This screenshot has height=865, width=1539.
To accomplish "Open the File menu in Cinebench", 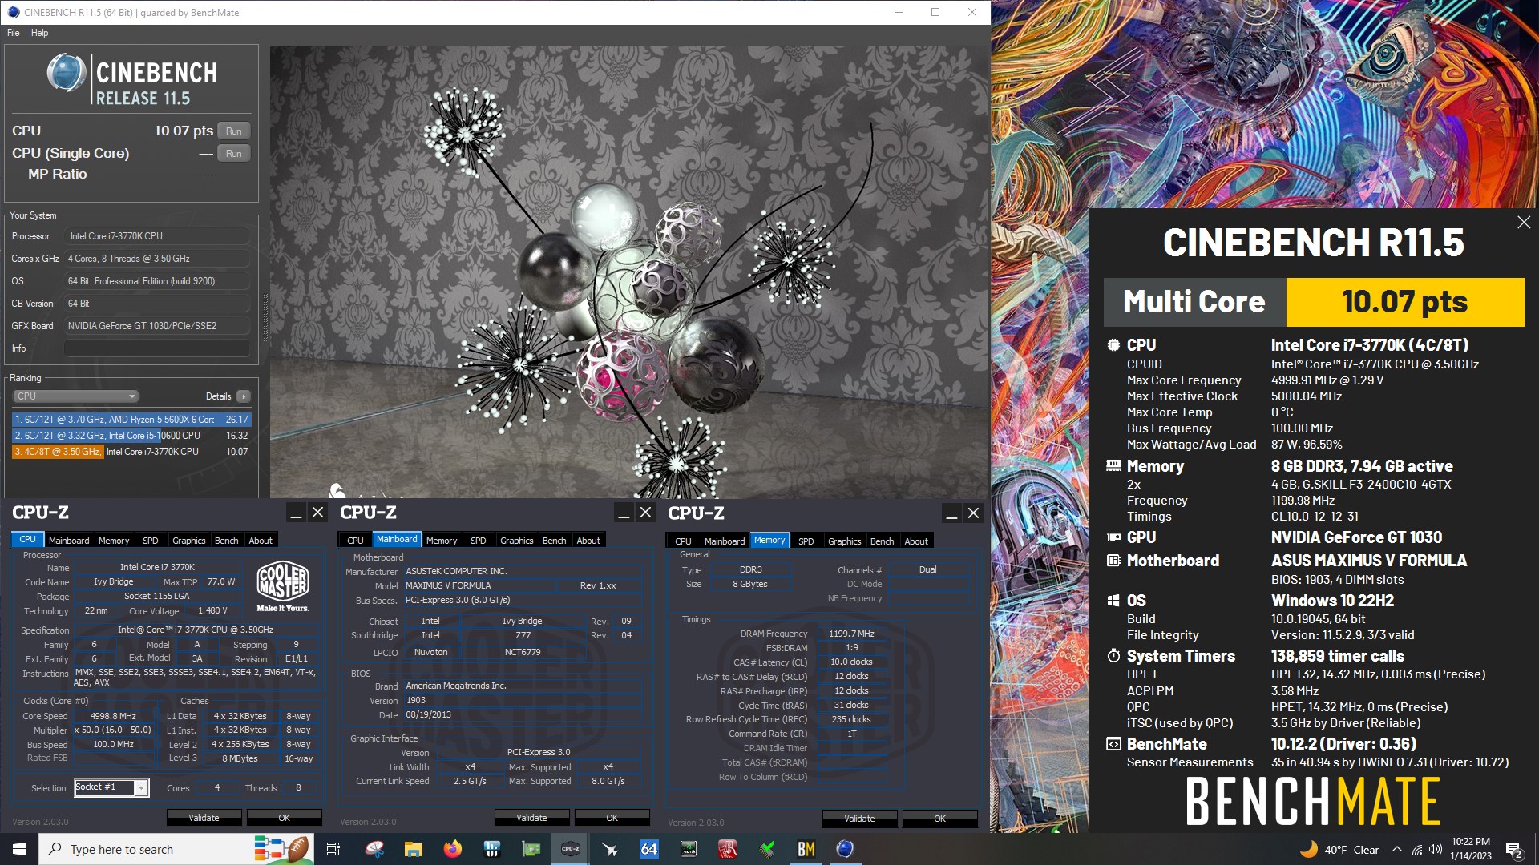I will (x=14, y=33).
